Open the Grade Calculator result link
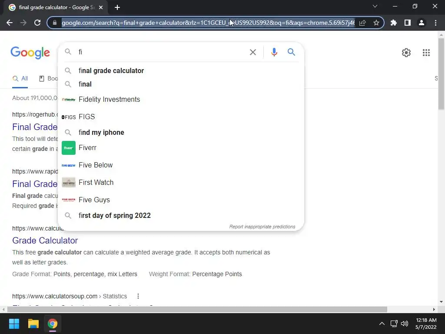 click(45, 240)
